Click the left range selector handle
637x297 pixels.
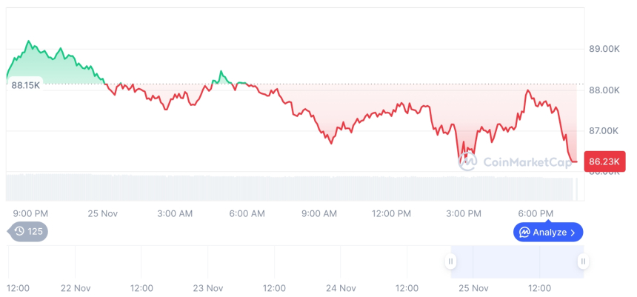(450, 261)
